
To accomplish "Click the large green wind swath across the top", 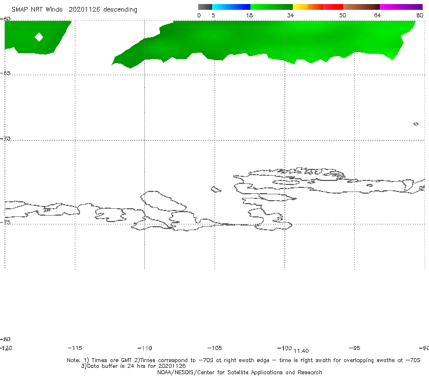I will click(x=263, y=41).
